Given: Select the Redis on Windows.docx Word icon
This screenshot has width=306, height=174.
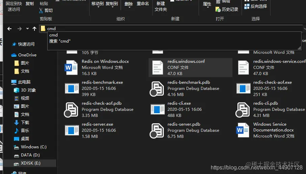Looking at the screenshot, I should (71, 68).
